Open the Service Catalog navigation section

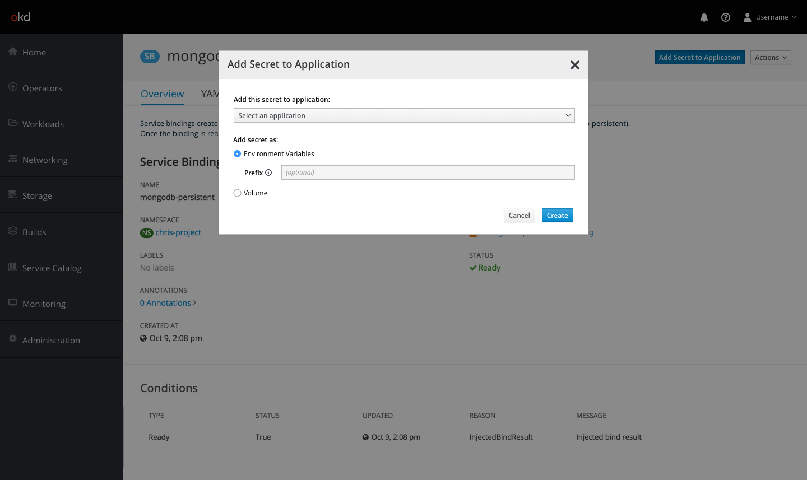pyautogui.click(x=62, y=268)
